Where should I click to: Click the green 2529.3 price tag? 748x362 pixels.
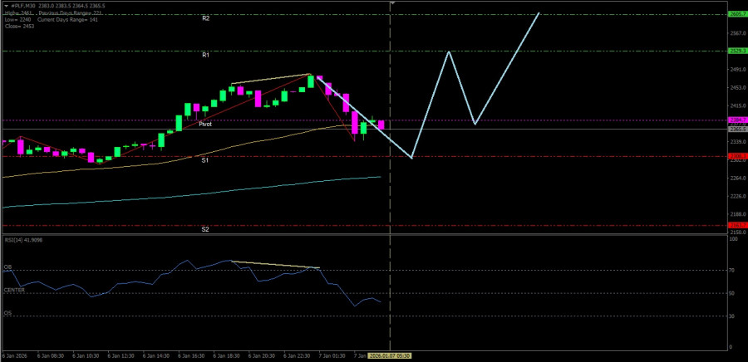(736, 51)
